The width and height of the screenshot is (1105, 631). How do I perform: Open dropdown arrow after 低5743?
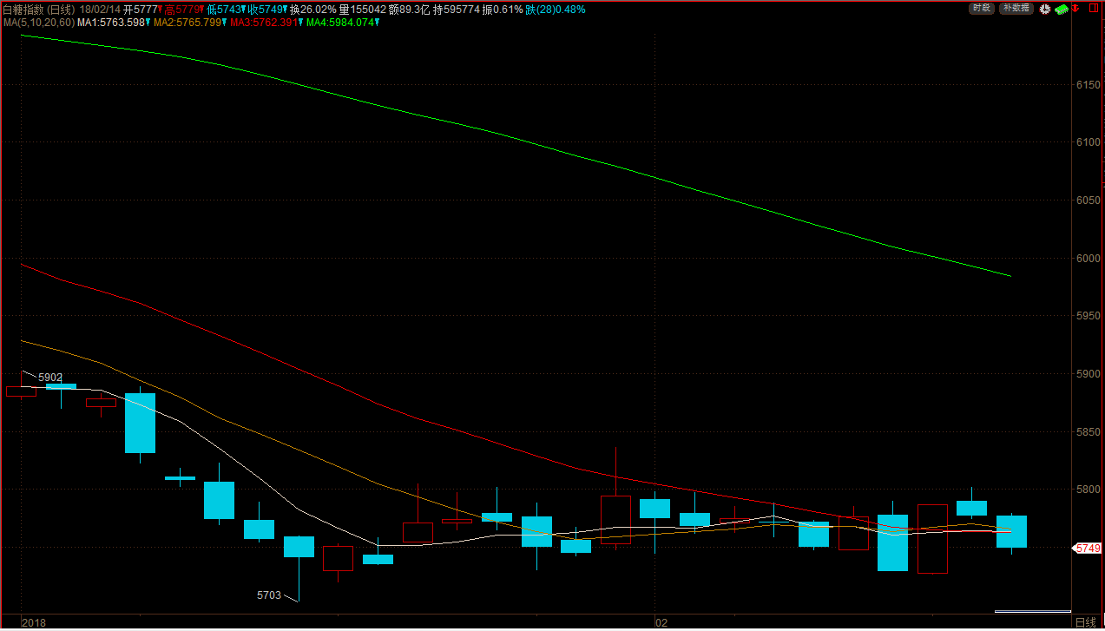click(245, 10)
